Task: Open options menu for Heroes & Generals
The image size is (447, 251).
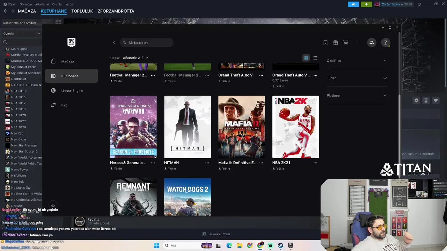Action: (153, 163)
